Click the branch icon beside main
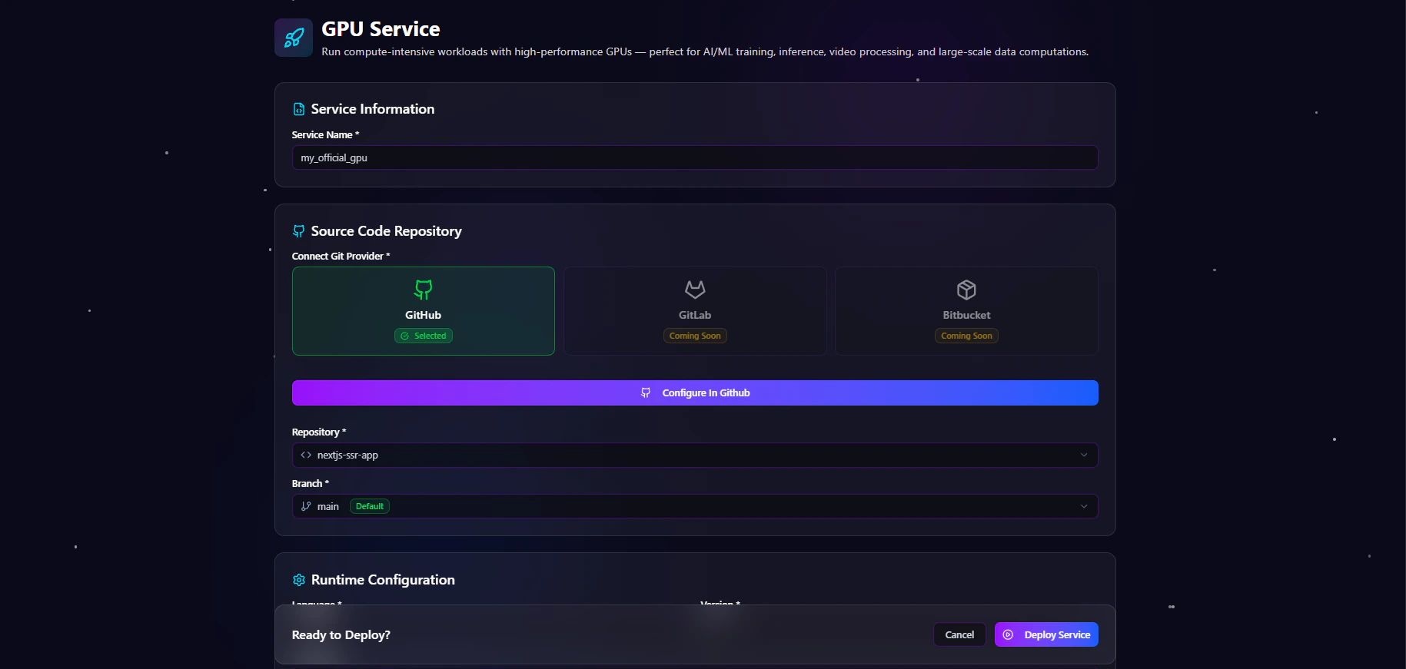The height and width of the screenshot is (669, 1406). coord(306,506)
